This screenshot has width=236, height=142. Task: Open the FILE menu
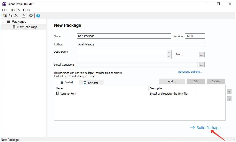tap(5, 10)
